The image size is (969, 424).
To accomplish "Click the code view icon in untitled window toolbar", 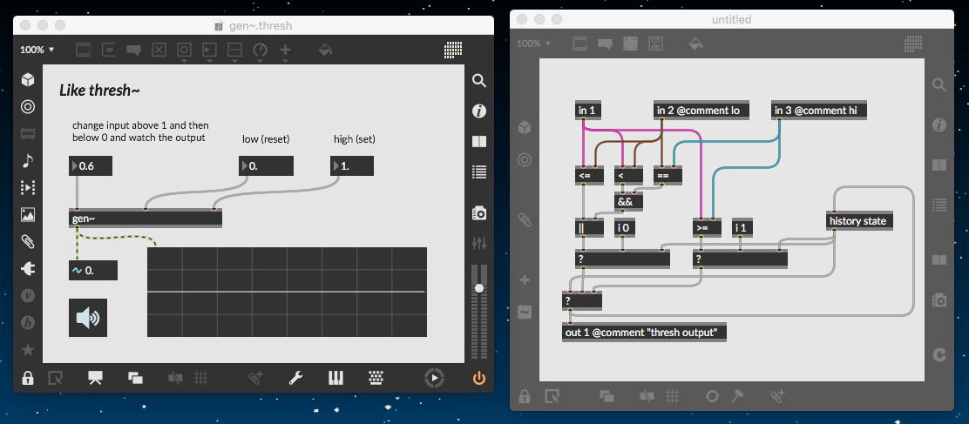I will (x=655, y=44).
